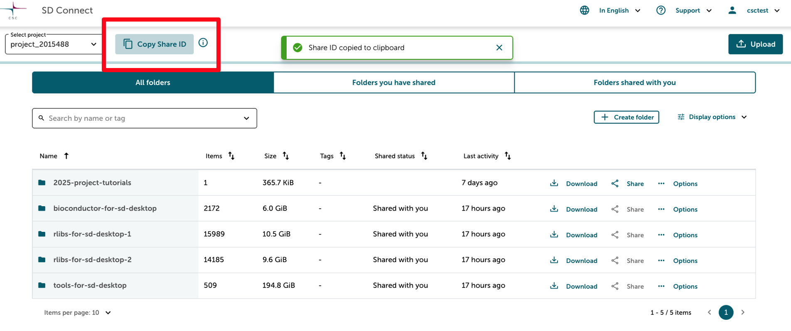Image resolution: width=791 pixels, height=331 pixels.
Task: Click the Create folder button
Action: [x=626, y=117]
